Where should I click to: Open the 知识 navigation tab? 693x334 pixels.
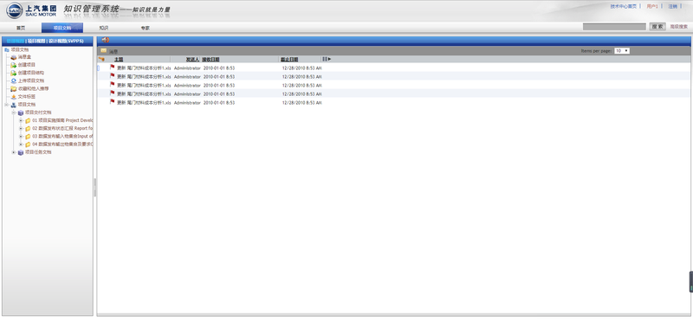click(104, 28)
